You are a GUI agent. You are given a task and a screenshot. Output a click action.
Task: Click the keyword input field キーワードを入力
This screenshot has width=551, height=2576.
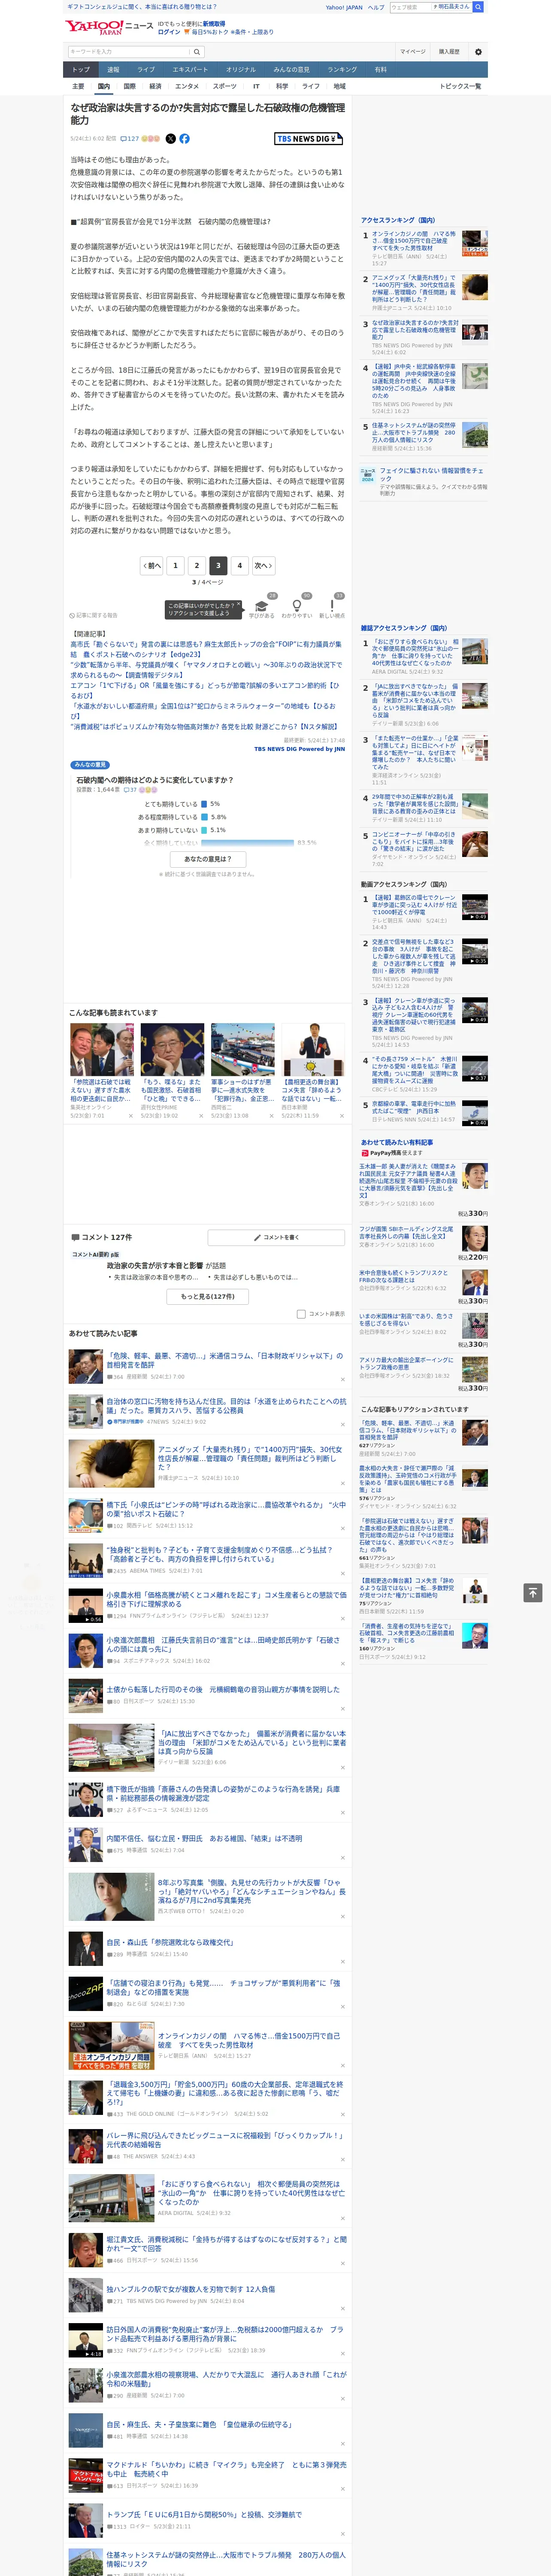(128, 51)
